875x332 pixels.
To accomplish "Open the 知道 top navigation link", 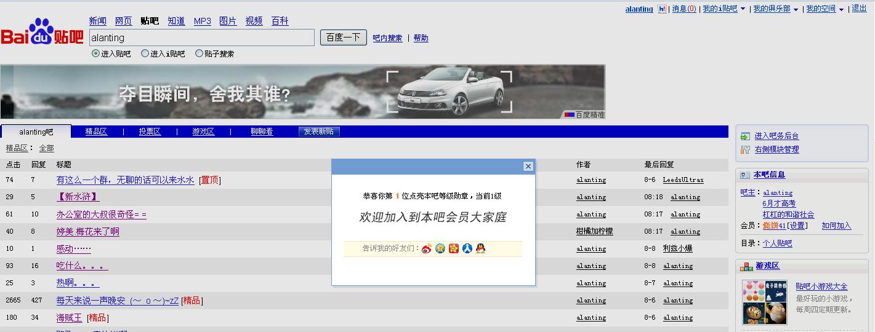I will [176, 21].
